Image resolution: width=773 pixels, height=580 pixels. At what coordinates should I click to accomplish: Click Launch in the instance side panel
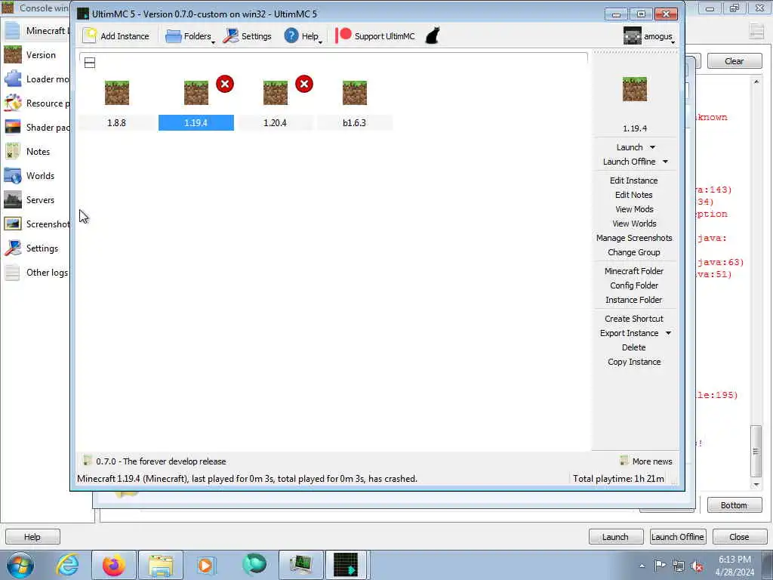coord(630,147)
